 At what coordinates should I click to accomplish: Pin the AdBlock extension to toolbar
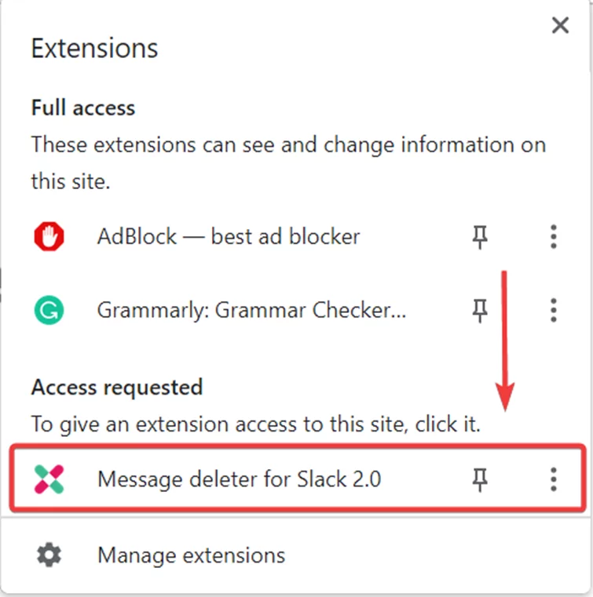click(480, 237)
